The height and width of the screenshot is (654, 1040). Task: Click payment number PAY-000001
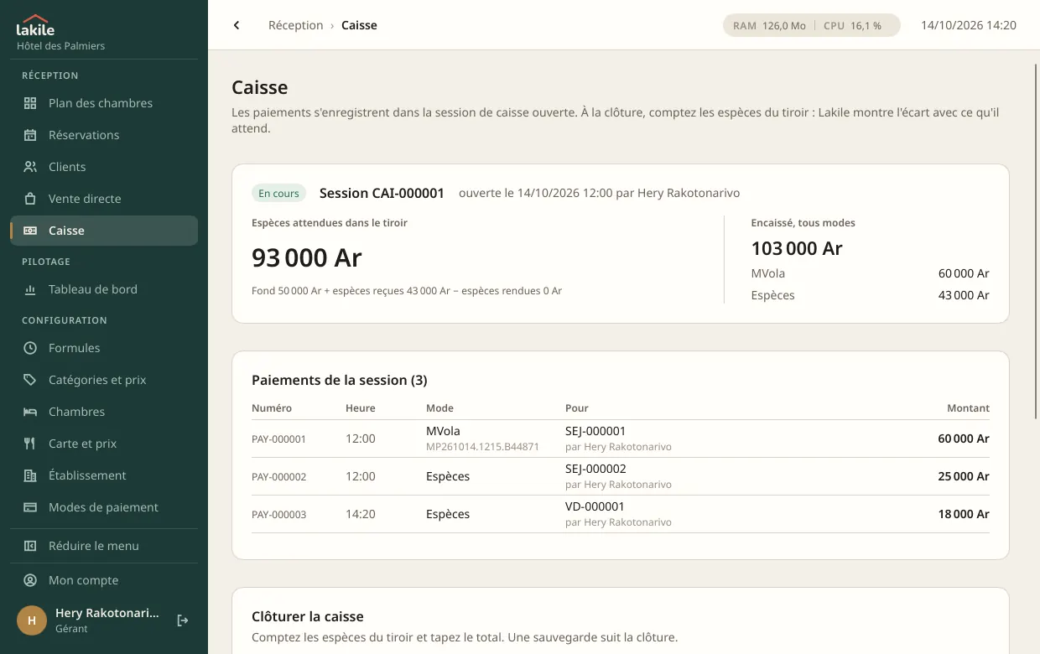pos(278,439)
